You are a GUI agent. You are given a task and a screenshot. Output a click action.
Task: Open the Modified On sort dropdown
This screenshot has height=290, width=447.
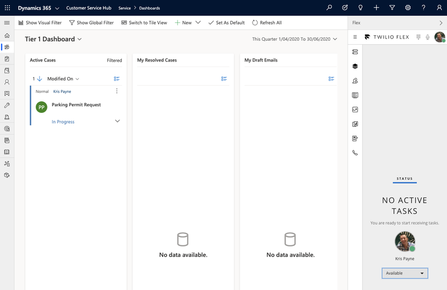pos(63,79)
